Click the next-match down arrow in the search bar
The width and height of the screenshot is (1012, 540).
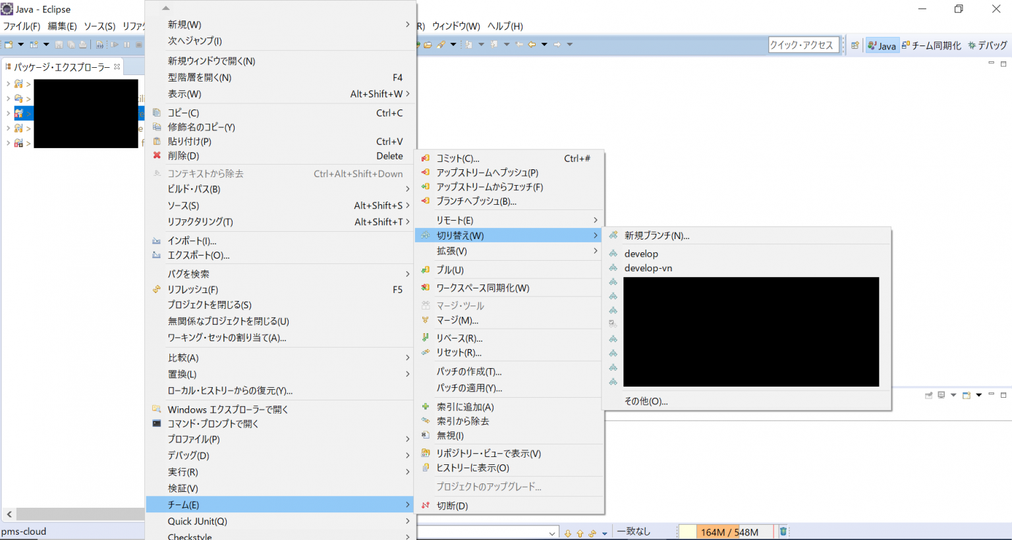(x=568, y=533)
